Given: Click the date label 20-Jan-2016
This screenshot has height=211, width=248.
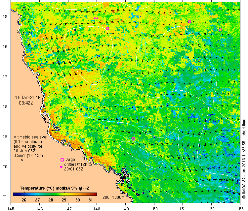Looking at the screenshot, I should pyautogui.click(x=27, y=98).
